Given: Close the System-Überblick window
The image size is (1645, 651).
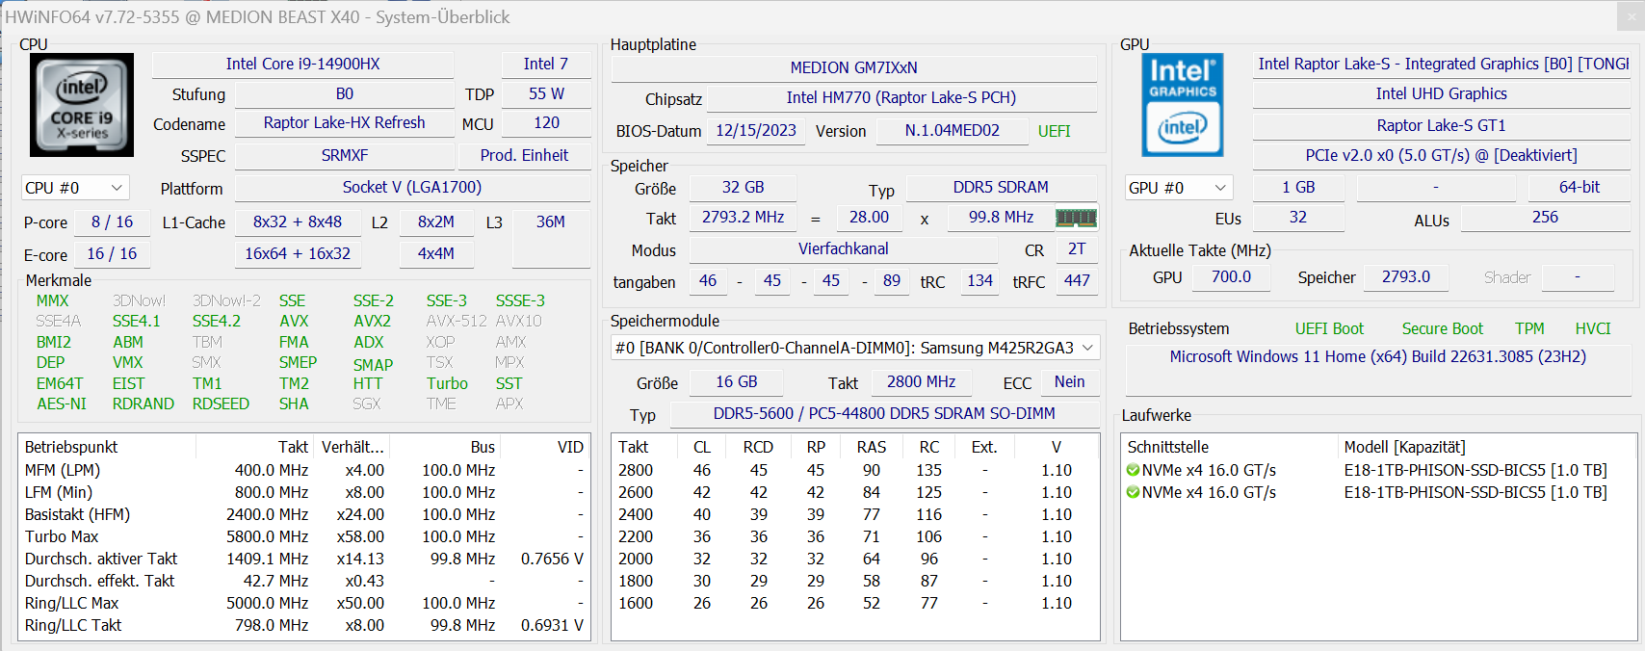Looking at the screenshot, I should [1632, 16].
